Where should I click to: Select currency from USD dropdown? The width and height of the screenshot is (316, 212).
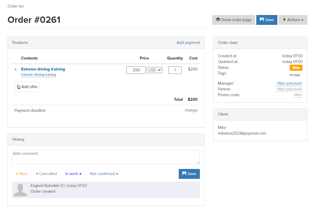point(155,70)
